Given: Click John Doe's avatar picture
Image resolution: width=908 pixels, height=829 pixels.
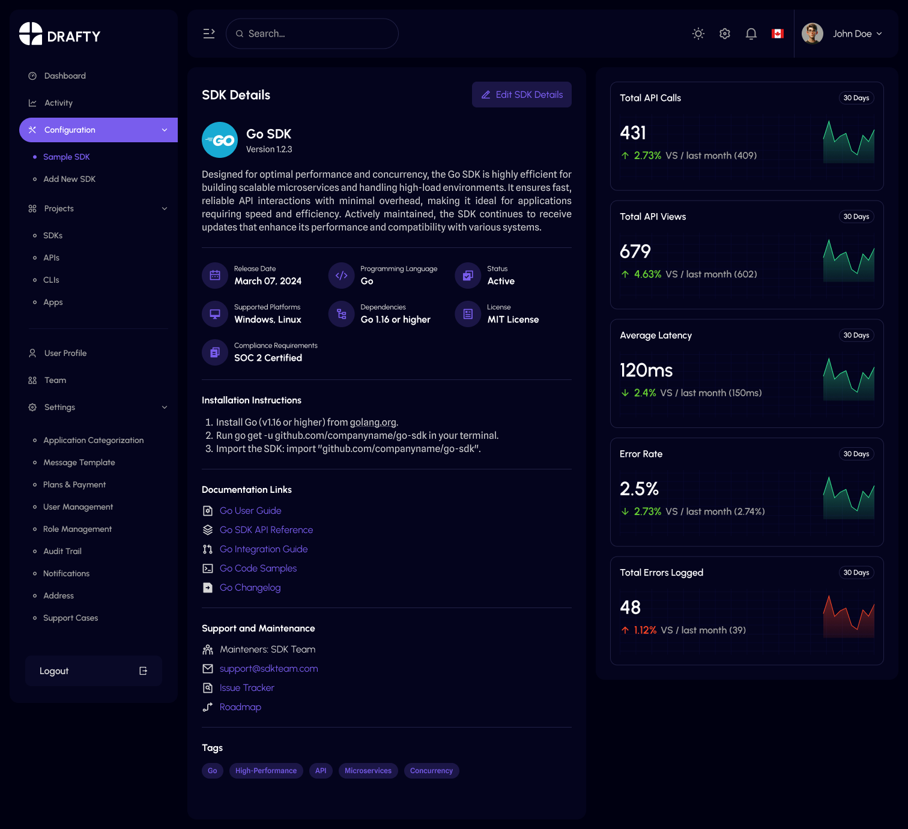Looking at the screenshot, I should (813, 34).
